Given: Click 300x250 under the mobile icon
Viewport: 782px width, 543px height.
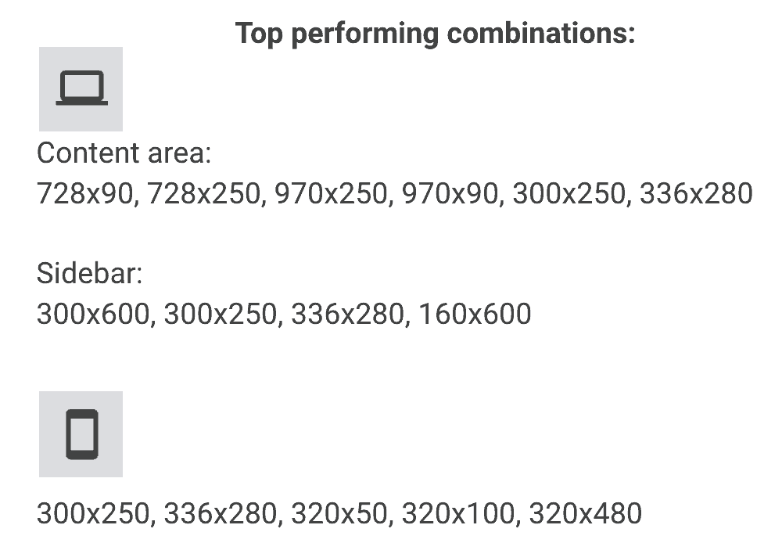Looking at the screenshot, I should click(92, 513).
